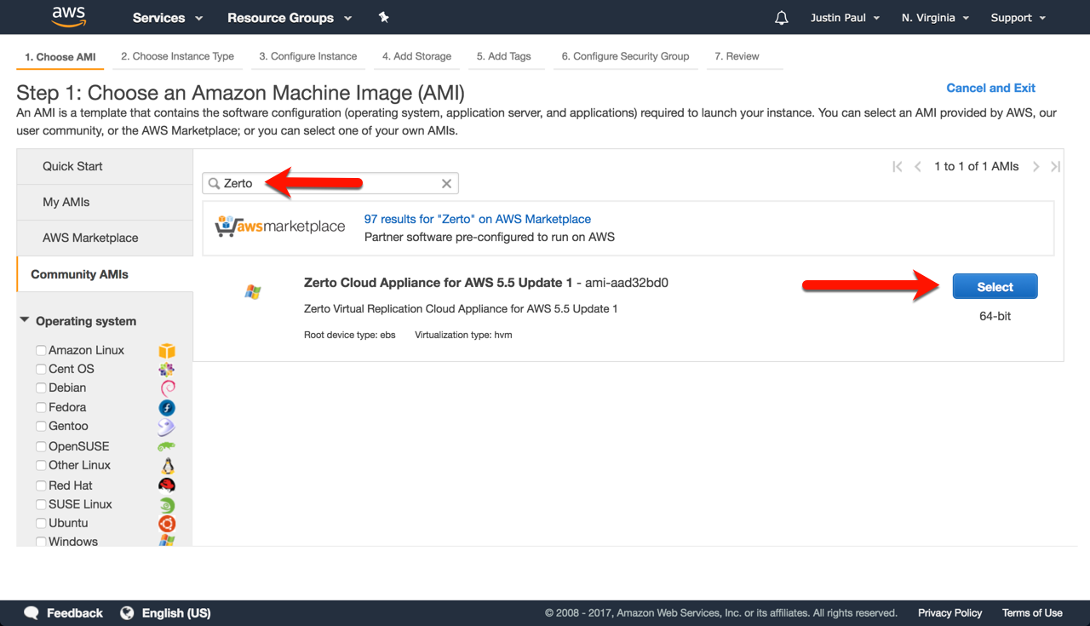Go to step 2 Choose Instance Type tab
Image resolution: width=1090 pixels, height=626 pixels.
coord(177,56)
